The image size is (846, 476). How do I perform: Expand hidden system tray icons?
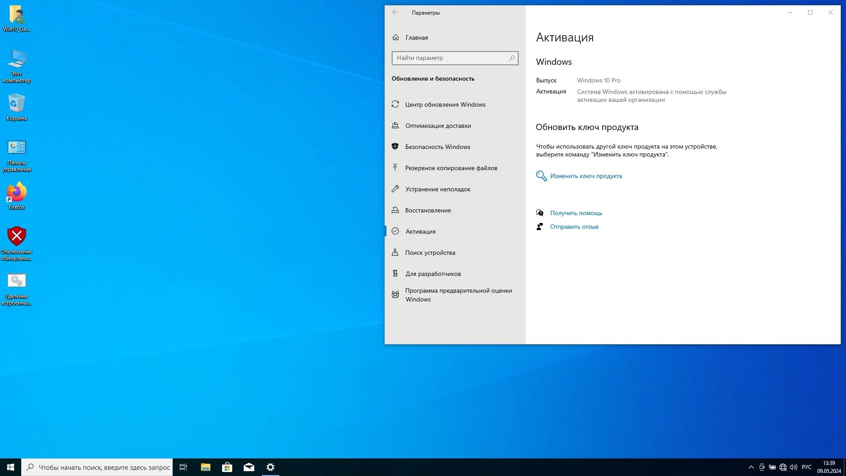click(751, 467)
